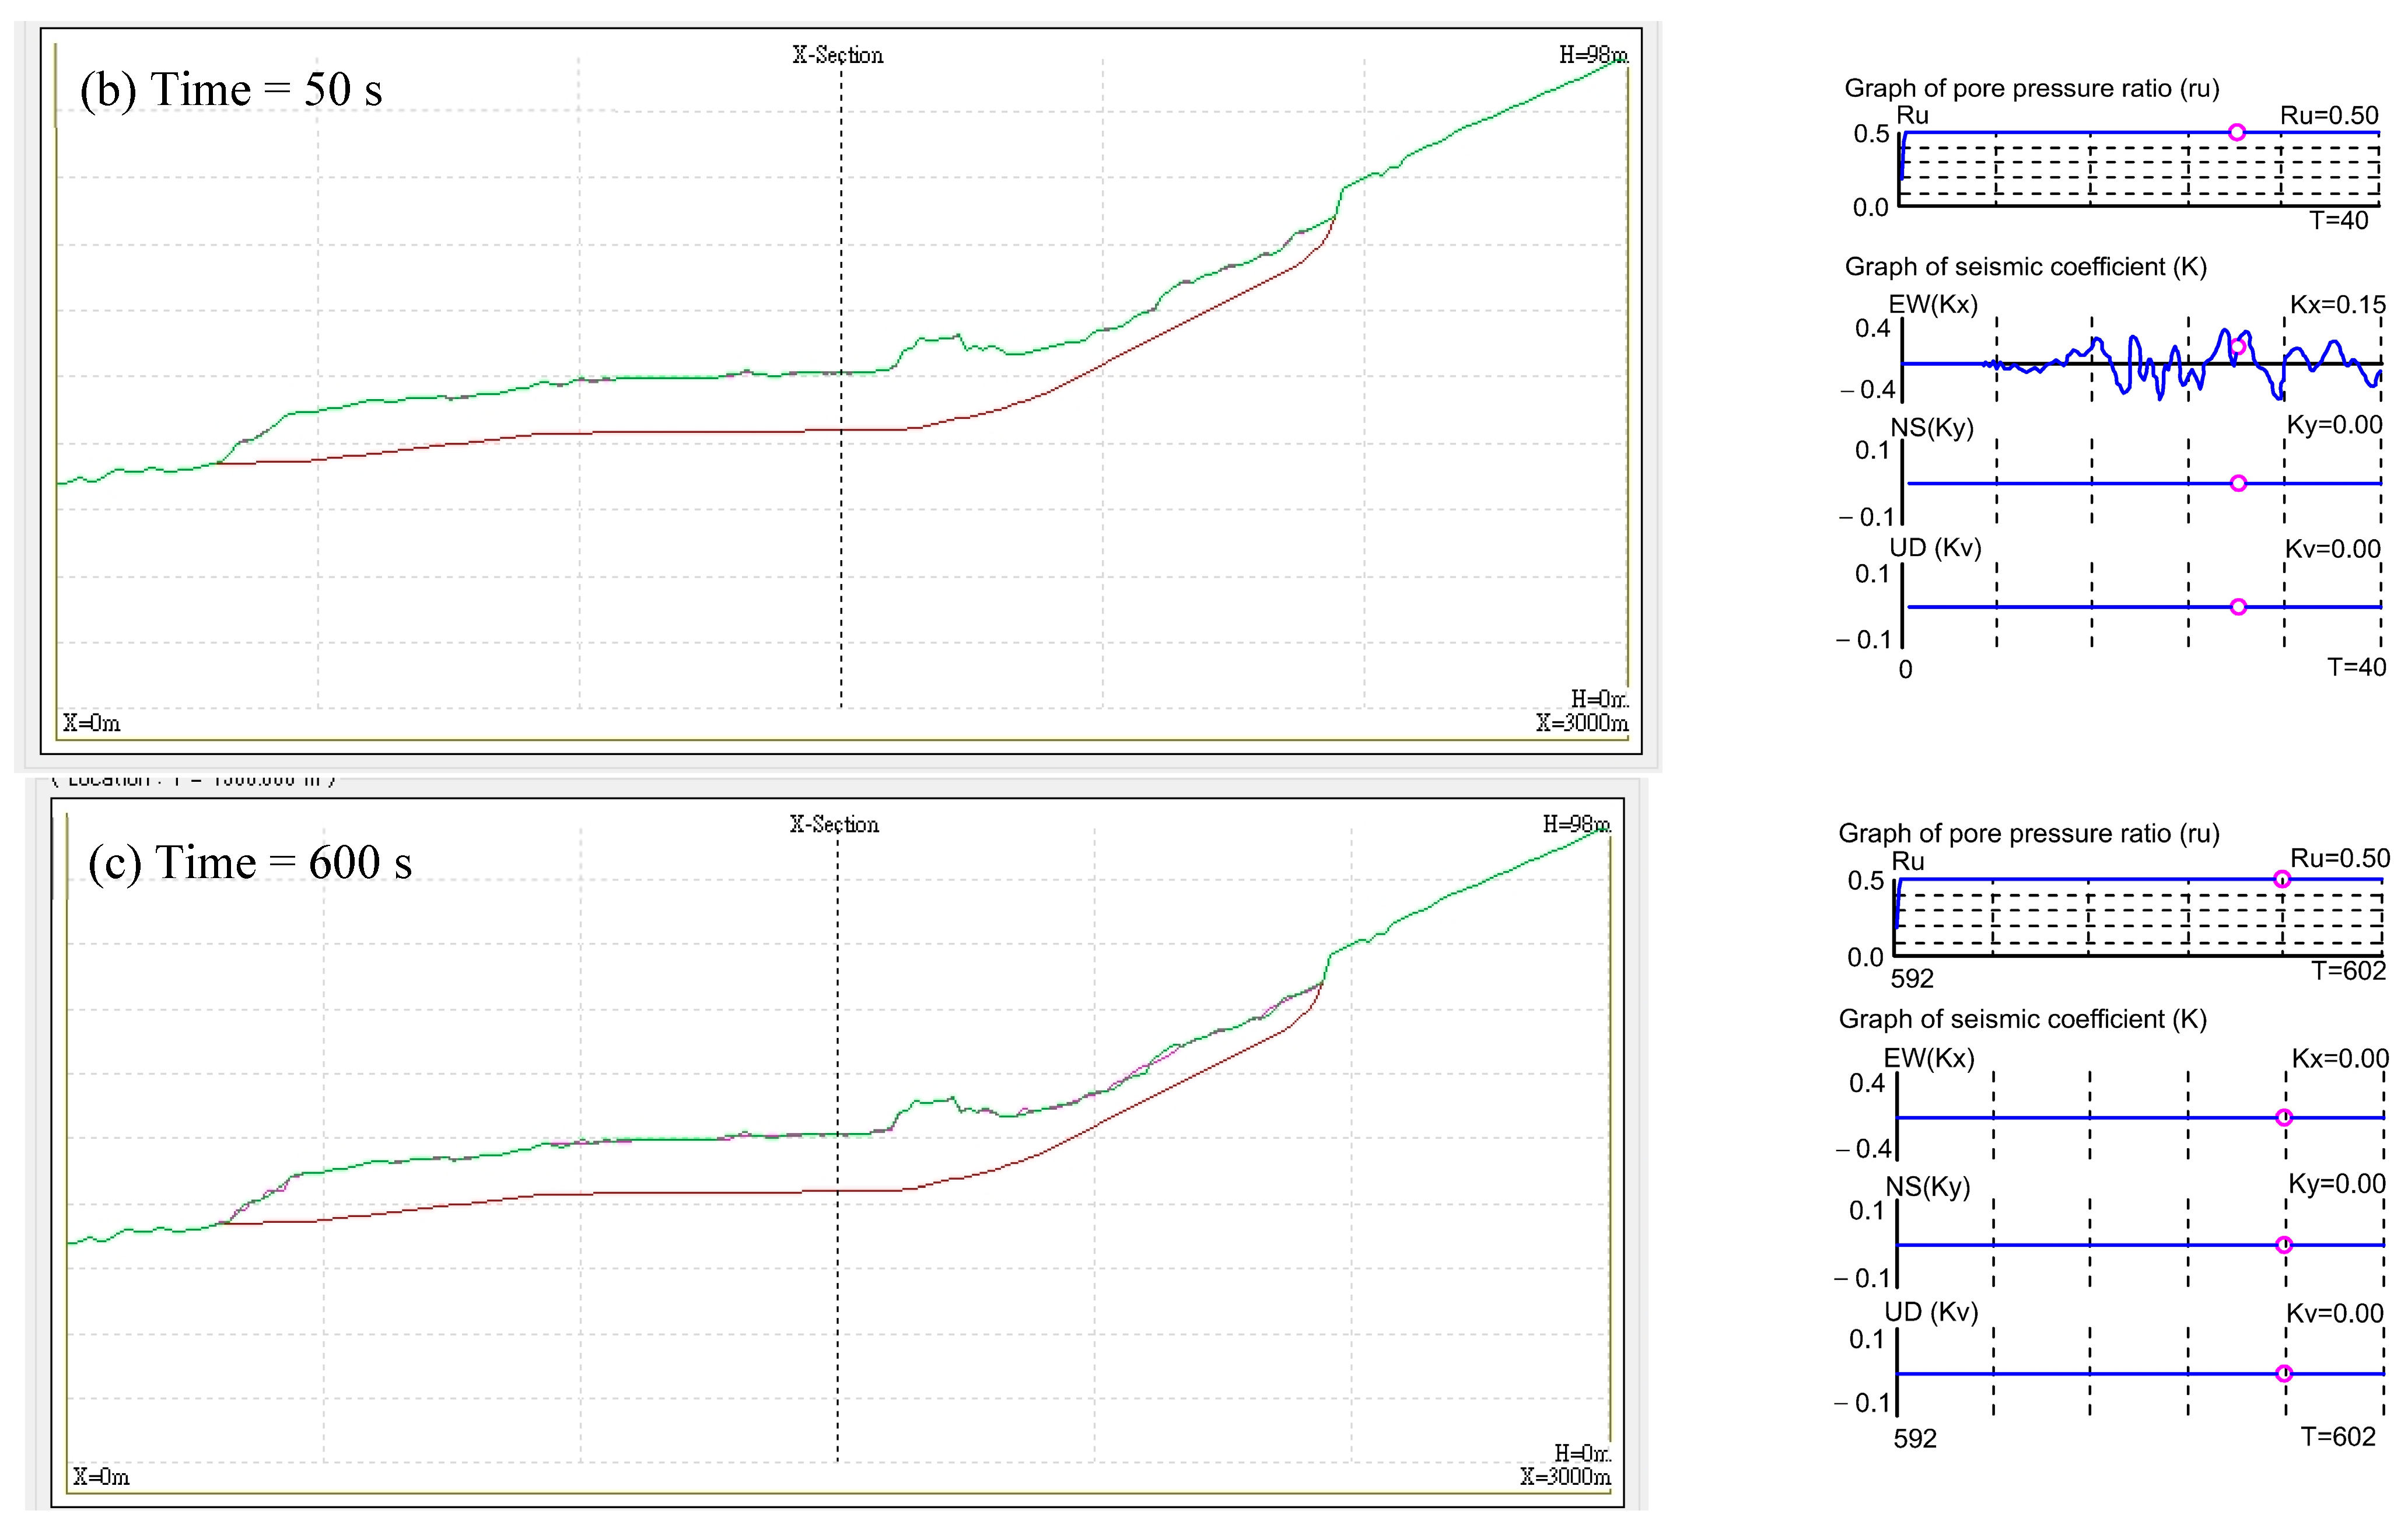Click the Ru=0.50 readout in top graph
The height and width of the screenshot is (1528, 2408).
click(x=2329, y=115)
